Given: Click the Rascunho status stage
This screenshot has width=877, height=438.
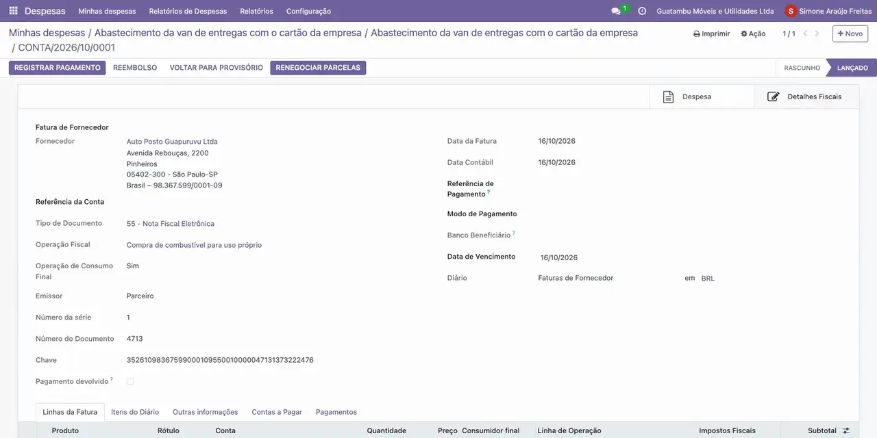Looking at the screenshot, I should coord(802,68).
